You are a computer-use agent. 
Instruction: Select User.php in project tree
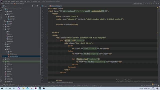pos(9,23)
